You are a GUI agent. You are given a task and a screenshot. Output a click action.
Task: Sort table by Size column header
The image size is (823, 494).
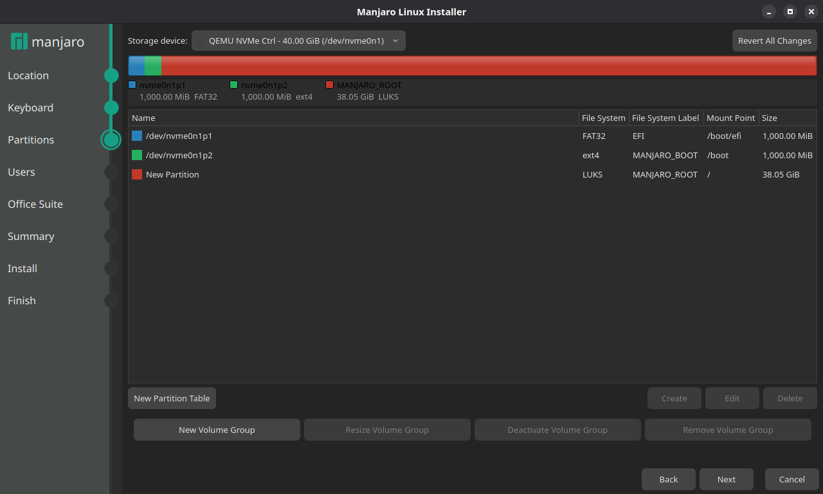coord(788,118)
